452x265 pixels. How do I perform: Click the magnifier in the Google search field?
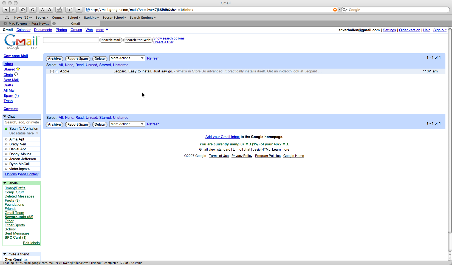[345, 10]
